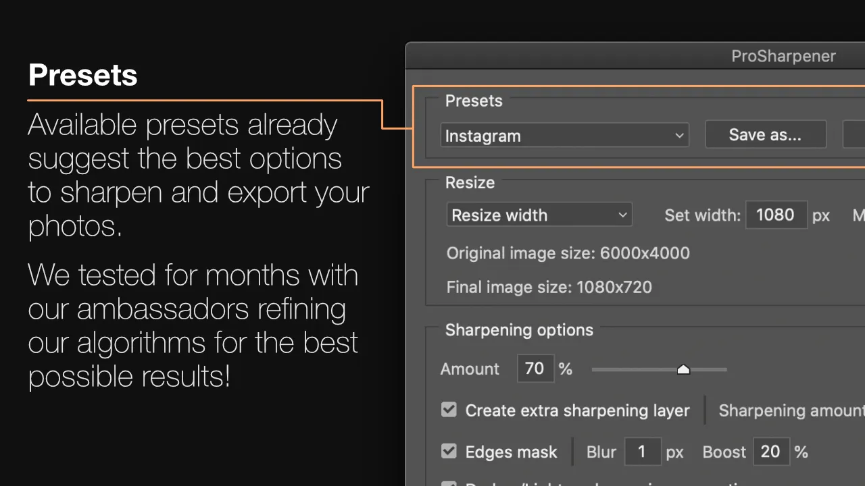Image resolution: width=865 pixels, height=486 pixels.
Task: Click the Boost percentage field
Action: pos(770,452)
